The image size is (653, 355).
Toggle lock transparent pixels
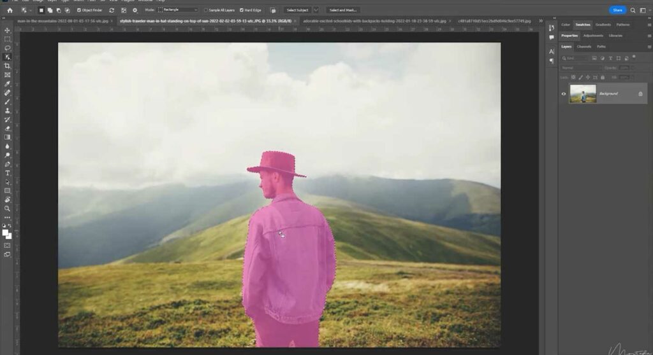coord(573,78)
